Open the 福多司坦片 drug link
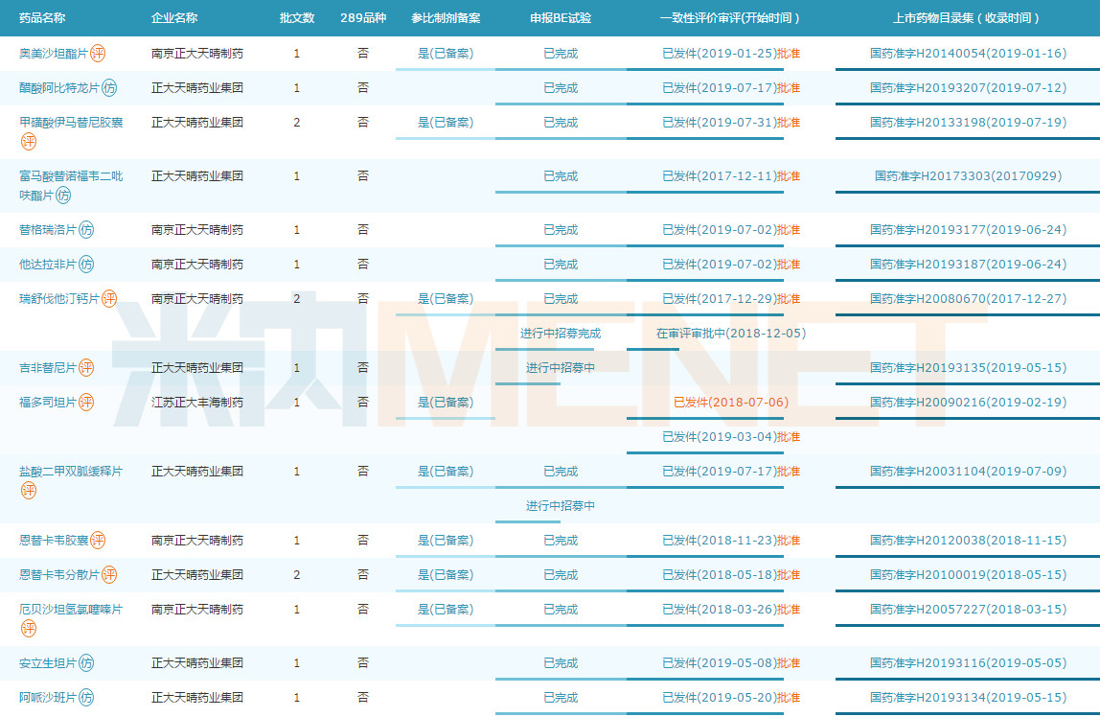The width and height of the screenshot is (1100, 717). tap(48, 402)
